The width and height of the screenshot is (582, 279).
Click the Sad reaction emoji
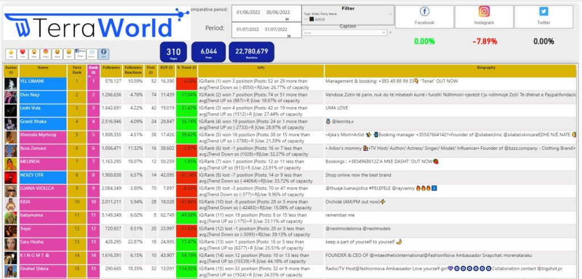pos(69,54)
